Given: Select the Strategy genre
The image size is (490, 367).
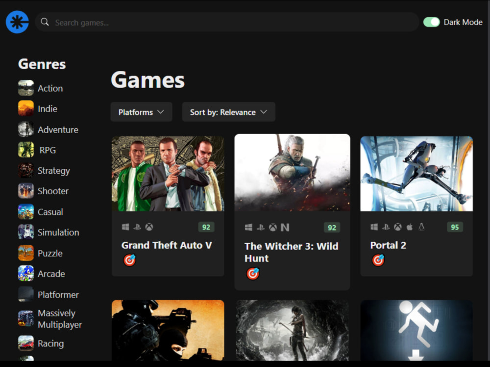Looking at the screenshot, I should [54, 171].
